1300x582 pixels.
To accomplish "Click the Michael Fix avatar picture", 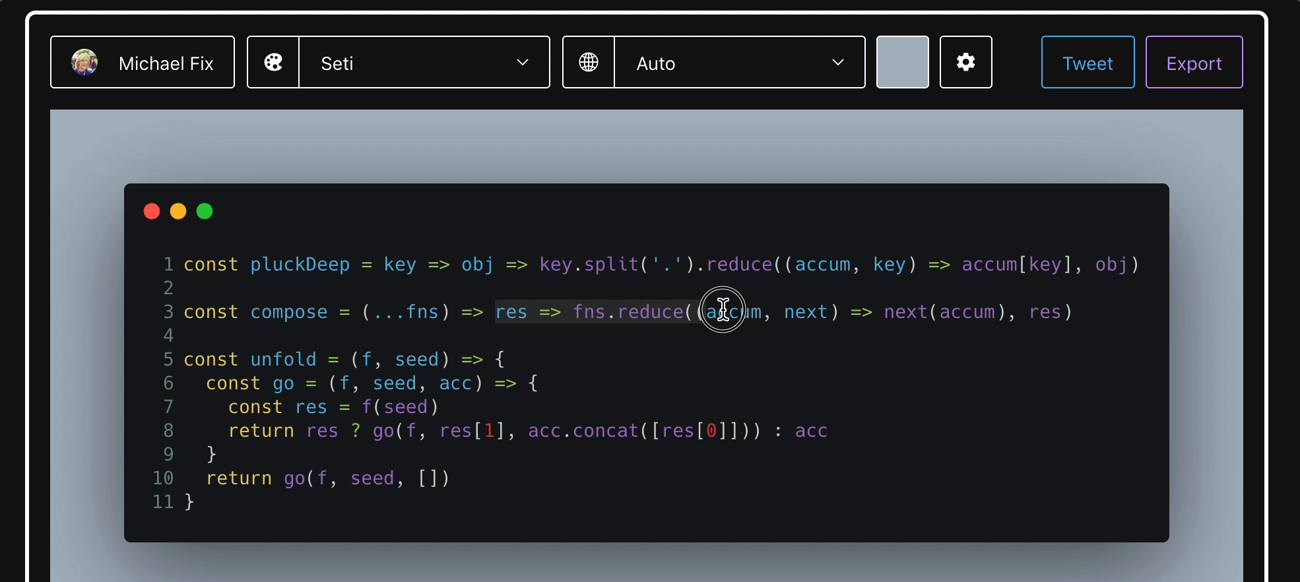I will (84, 63).
